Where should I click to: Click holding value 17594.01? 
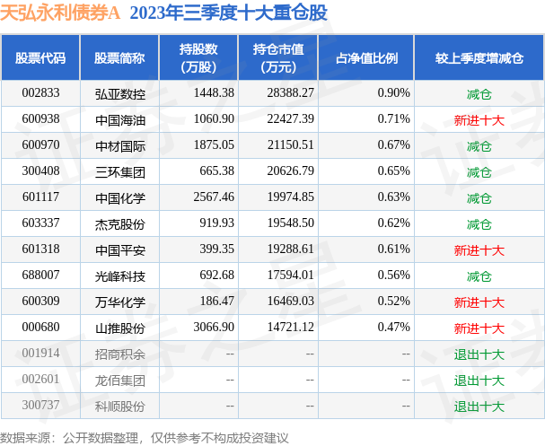tap(291, 275)
